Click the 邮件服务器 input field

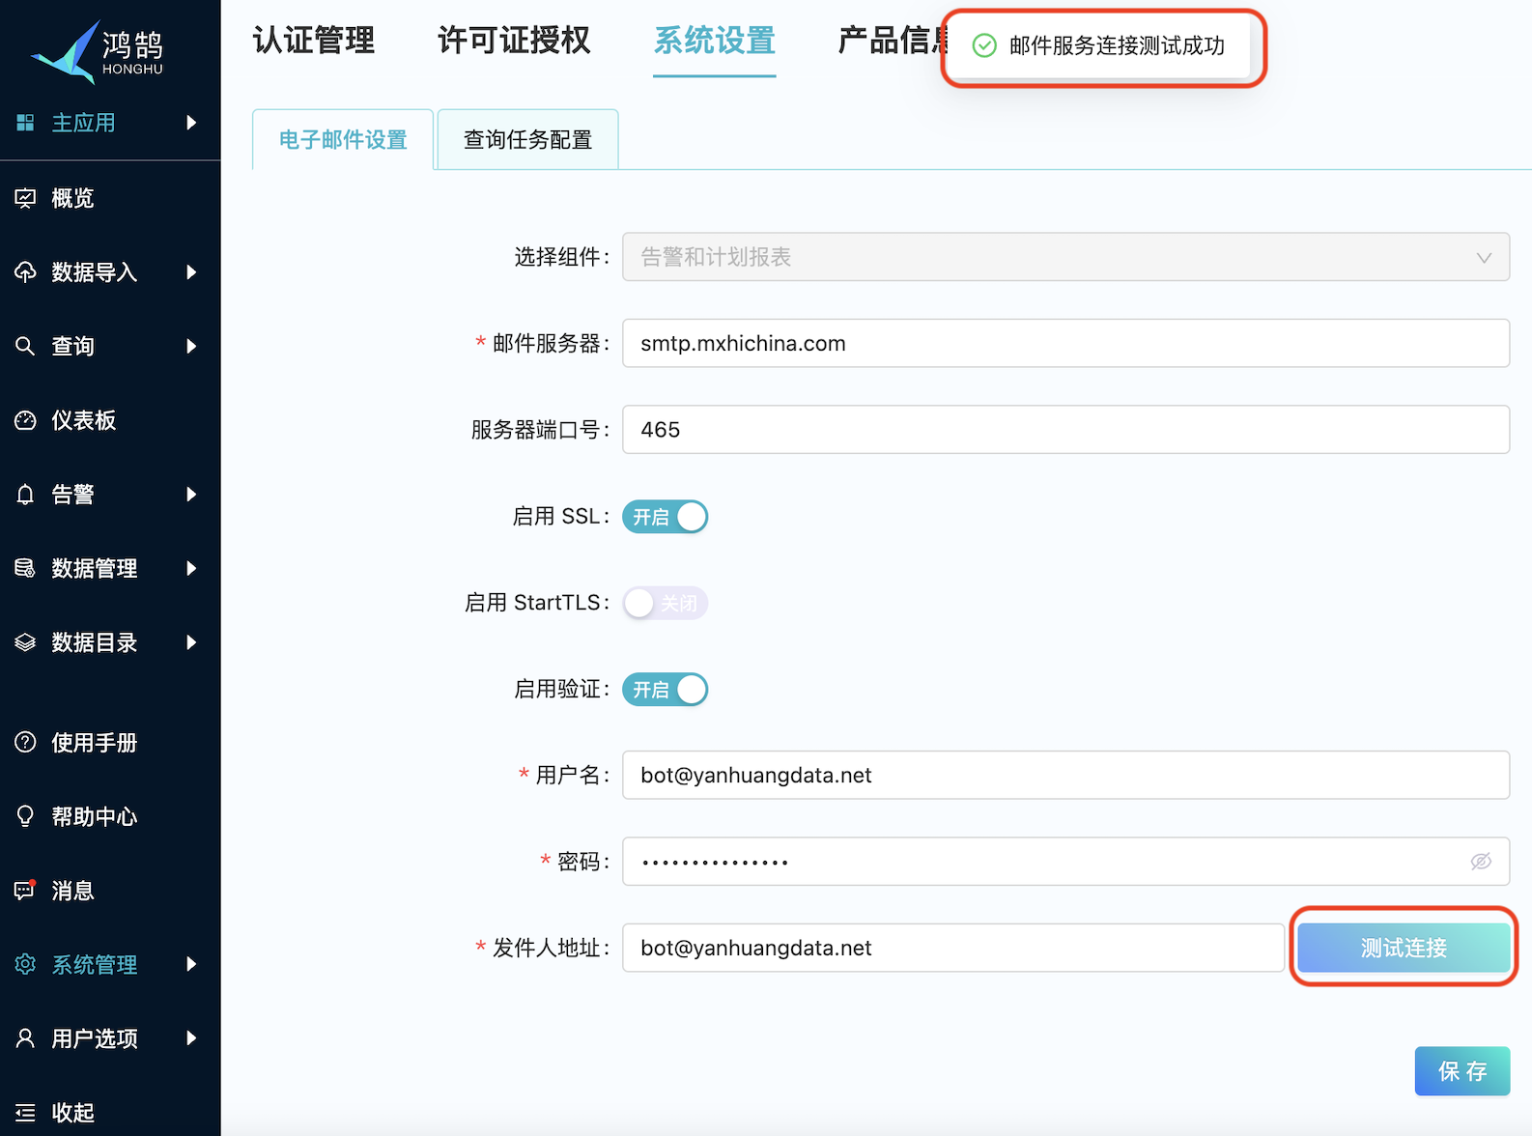coord(1065,343)
